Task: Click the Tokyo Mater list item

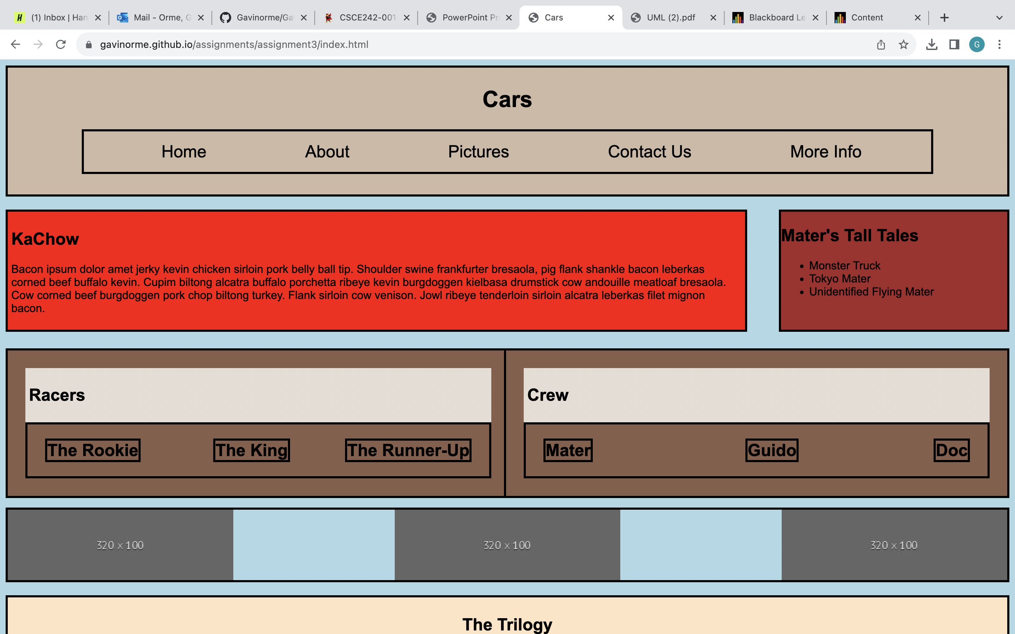Action: pyautogui.click(x=840, y=279)
